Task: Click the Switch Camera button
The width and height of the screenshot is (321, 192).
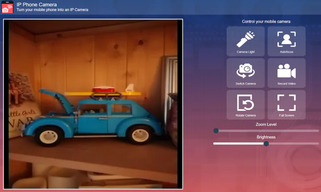Action: pyautogui.click(x=245, y=73)
